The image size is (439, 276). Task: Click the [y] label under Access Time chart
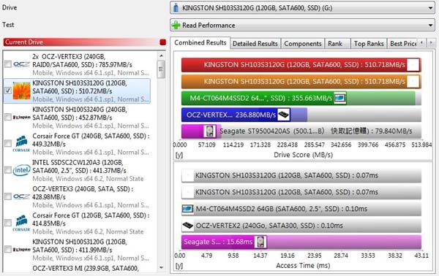coord(179,266)
